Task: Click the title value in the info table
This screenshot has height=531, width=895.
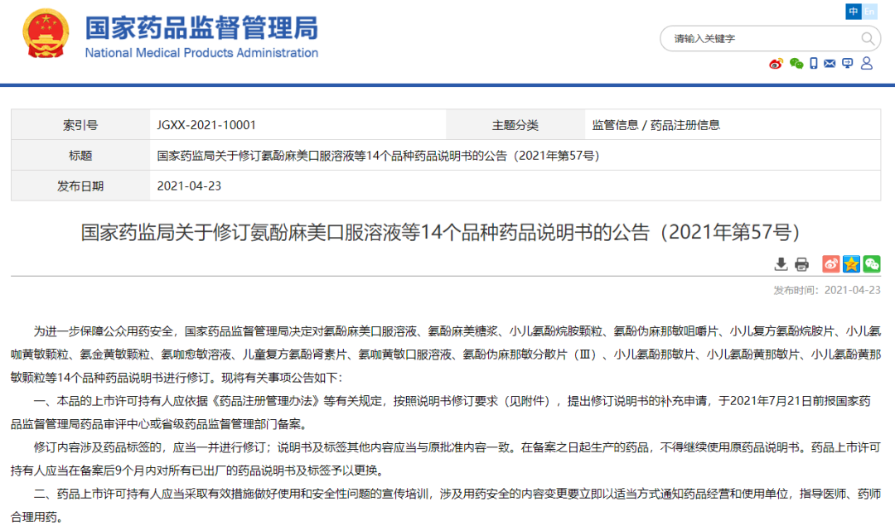Action: coord(379,156)
